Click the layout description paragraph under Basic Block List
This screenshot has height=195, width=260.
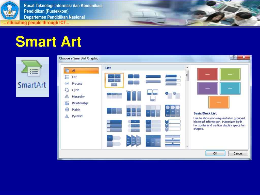pyautogui.click(x=219, y=124)
